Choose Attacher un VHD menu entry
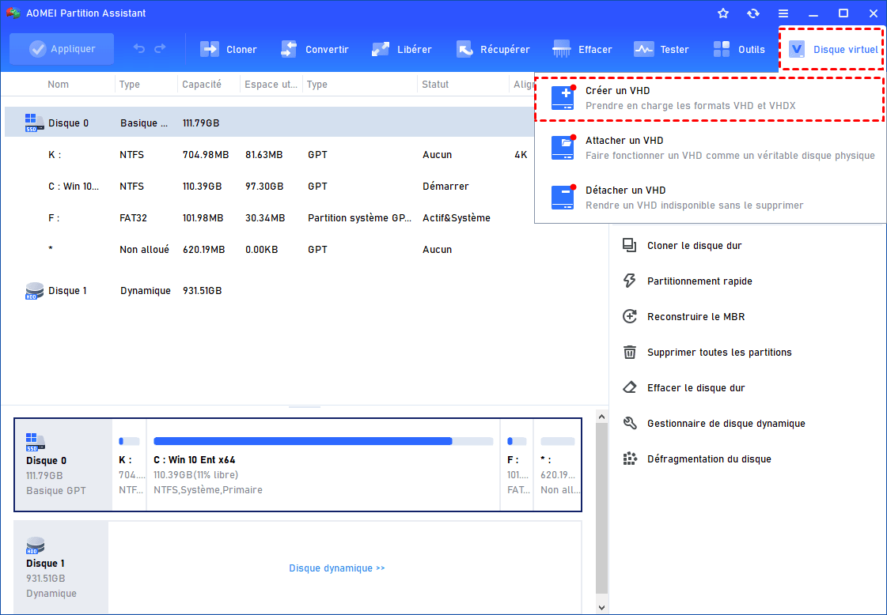 tap(711, 148)
